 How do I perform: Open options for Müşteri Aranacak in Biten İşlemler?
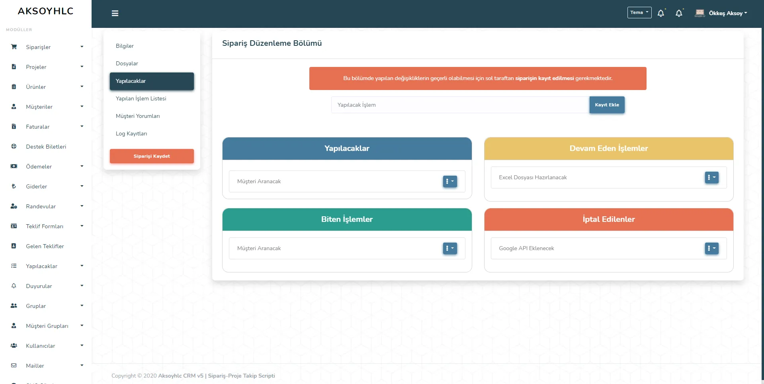[450, 248]
